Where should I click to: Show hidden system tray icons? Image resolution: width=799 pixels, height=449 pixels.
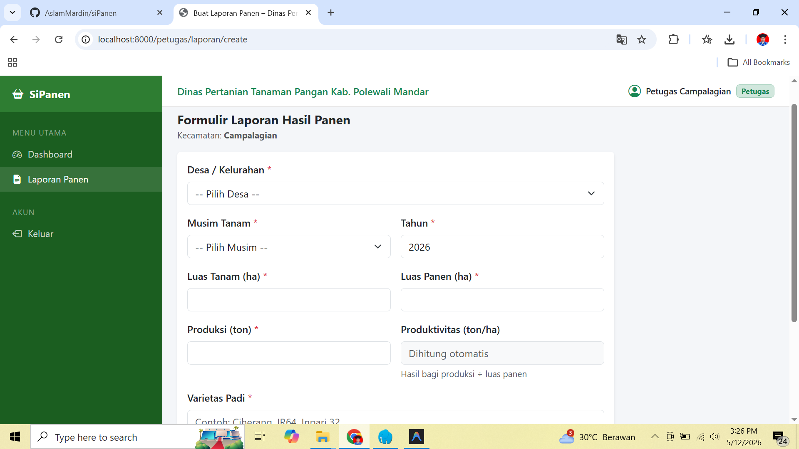tap(655, 437)
